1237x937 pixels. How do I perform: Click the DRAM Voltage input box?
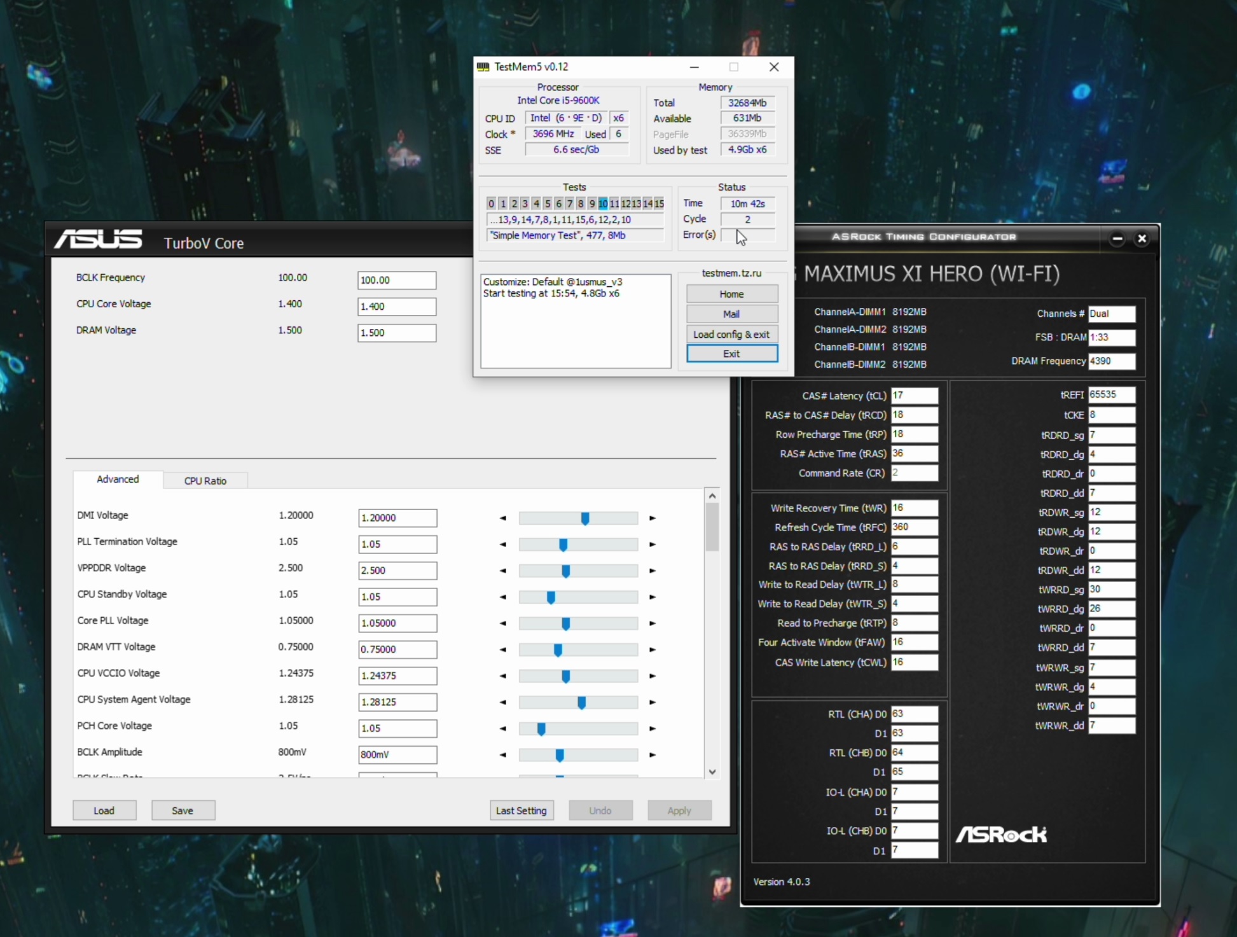point(396,333)
